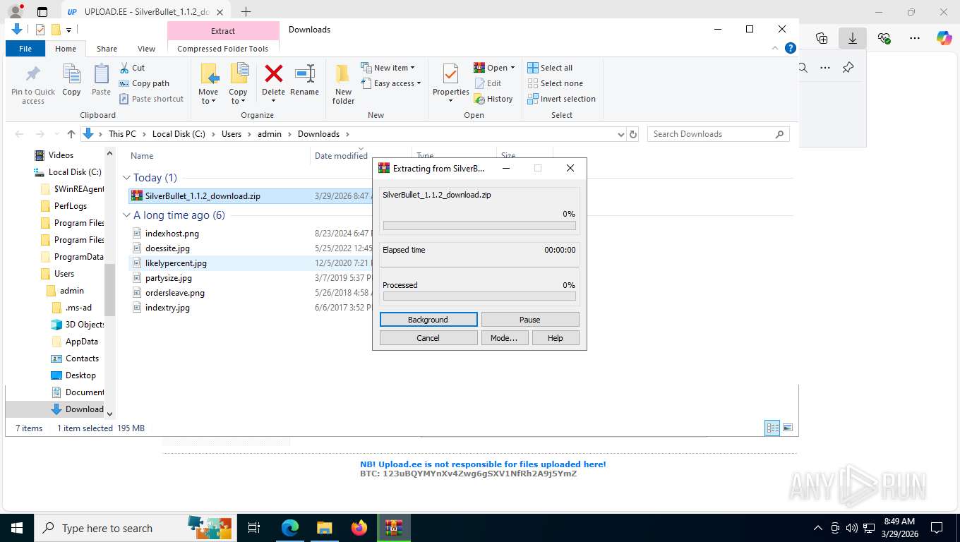Viewport: 960px width, 542px height.
Task: Open Task View on the taskbar
Action: (254, 528)
